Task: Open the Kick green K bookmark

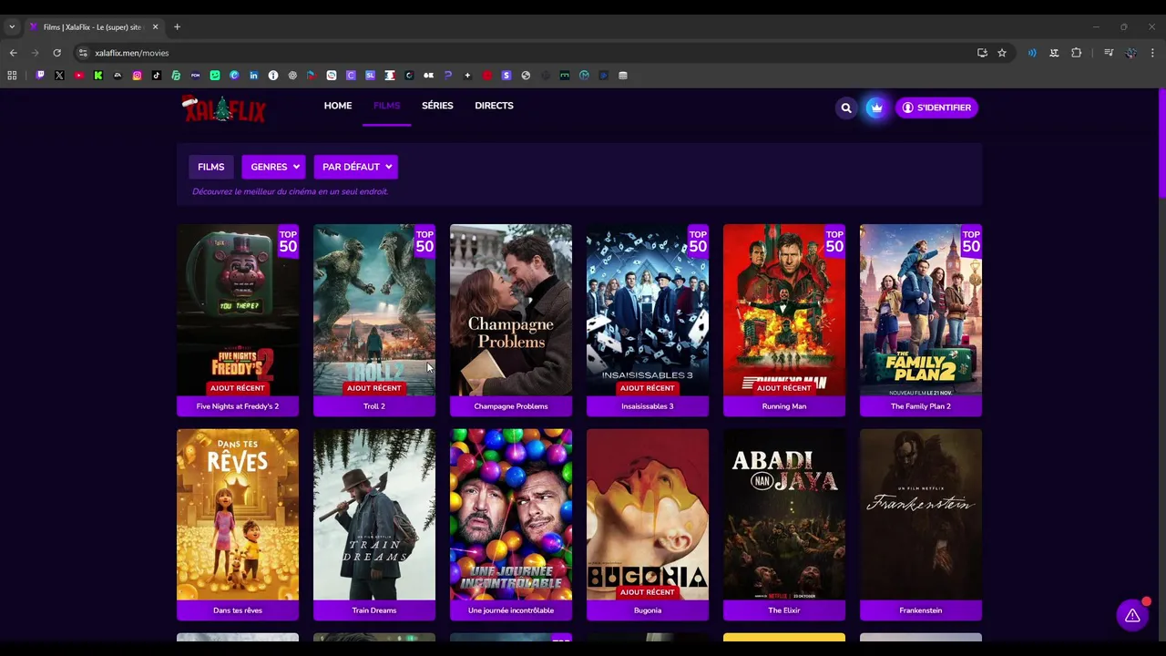Action: coord(98,76)
